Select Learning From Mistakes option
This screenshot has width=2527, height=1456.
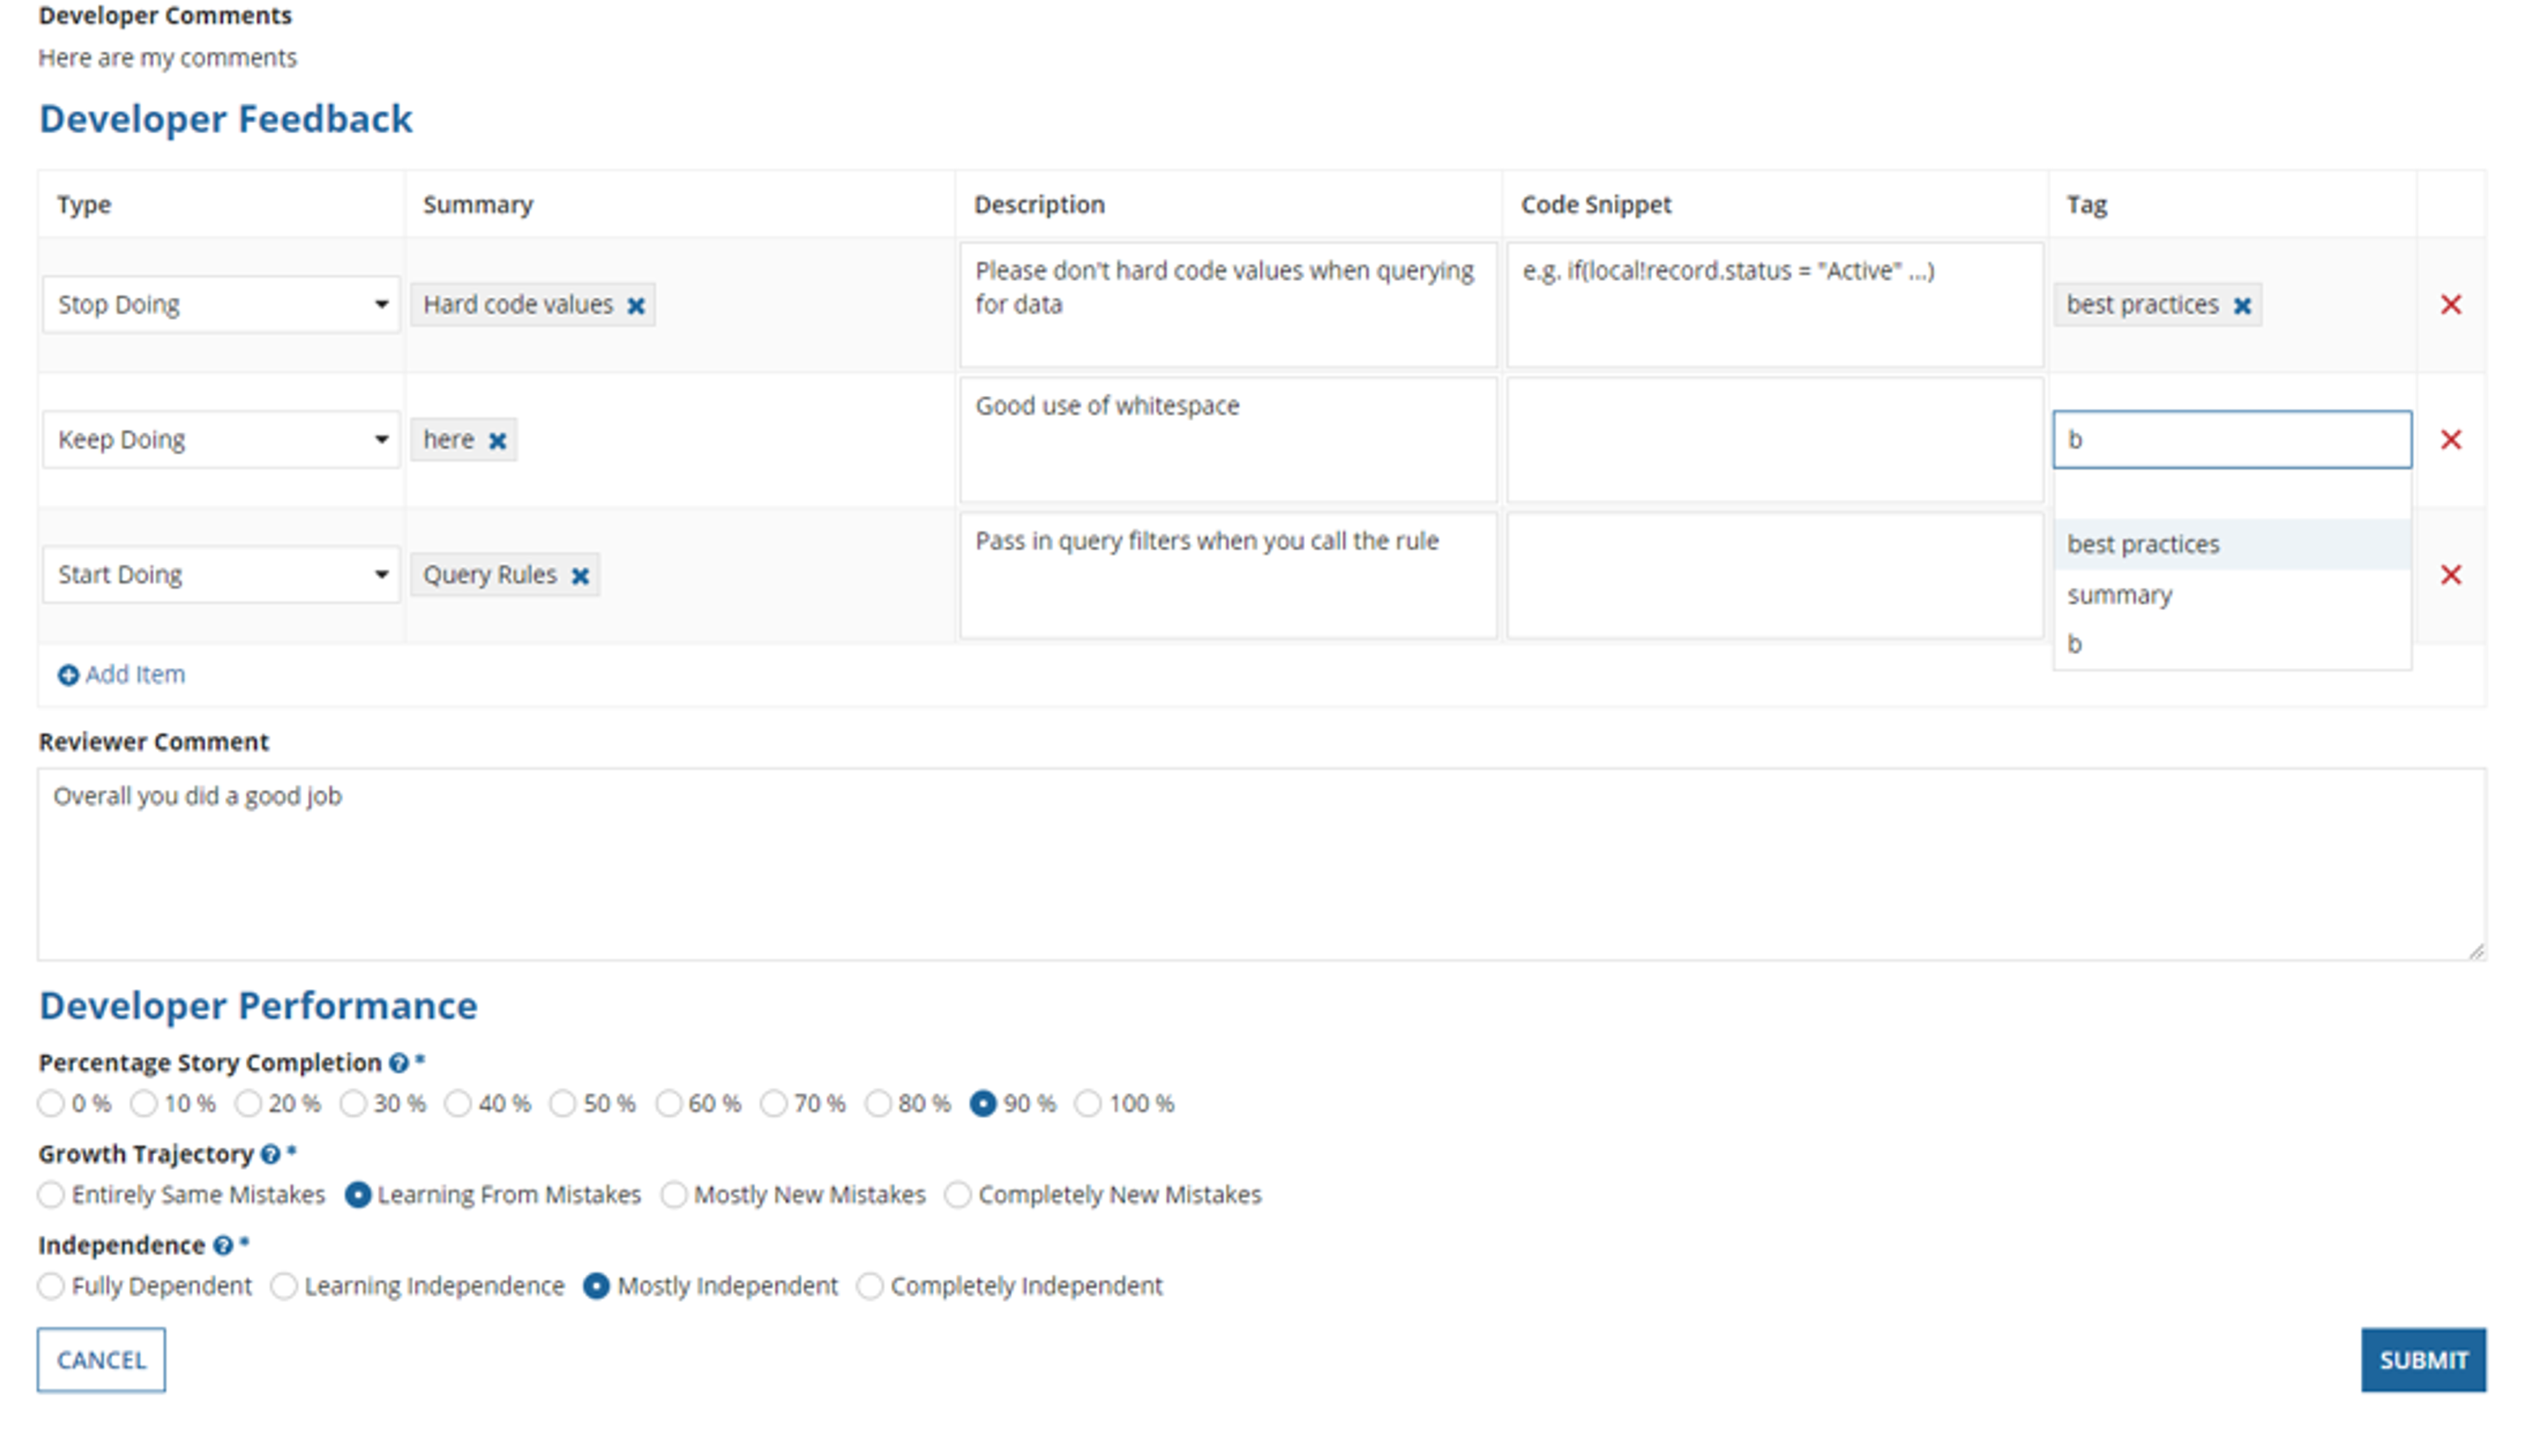point(357,1194)
